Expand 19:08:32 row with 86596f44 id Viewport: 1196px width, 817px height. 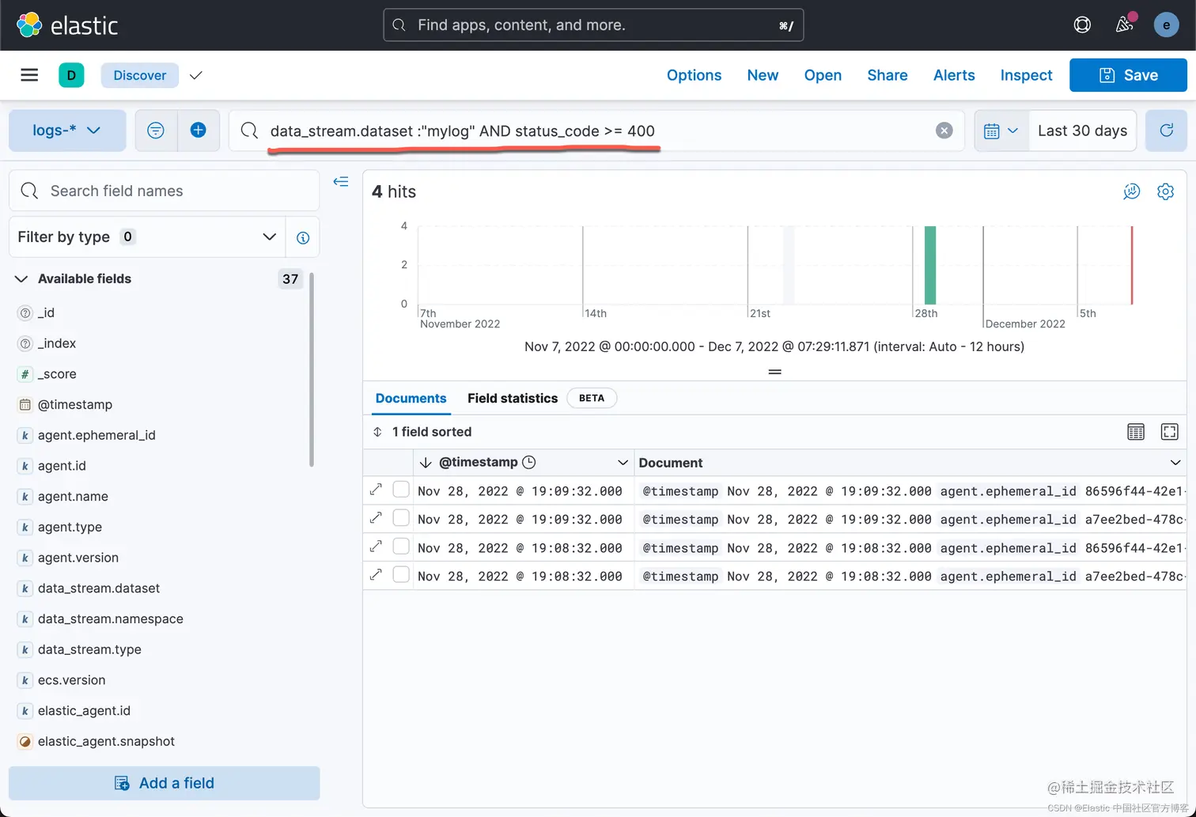[x=376, y=547]
